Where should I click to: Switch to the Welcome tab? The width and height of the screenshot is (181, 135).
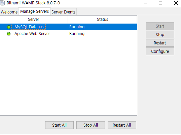coord(9,12)
